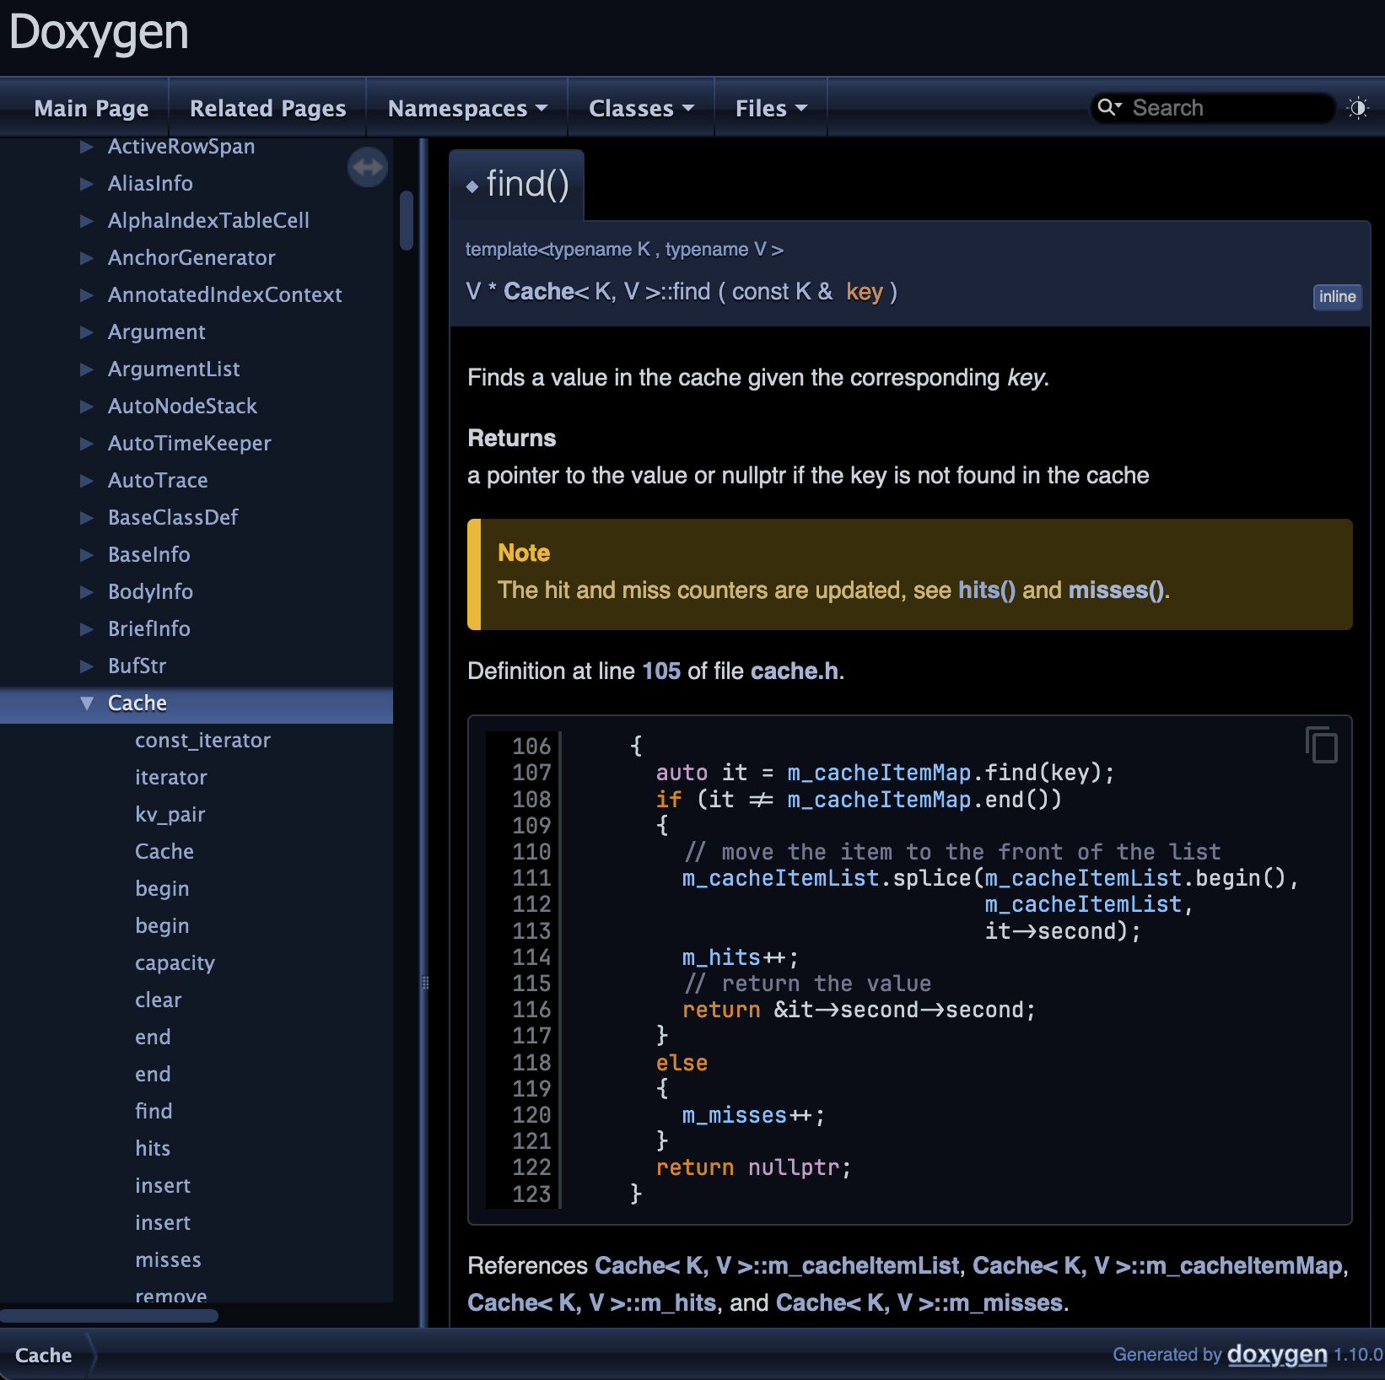This screenshot has height=1380, width=1385.
Task: Expand the AnnotatedIndexContext tree arrow
Action: 86,295
